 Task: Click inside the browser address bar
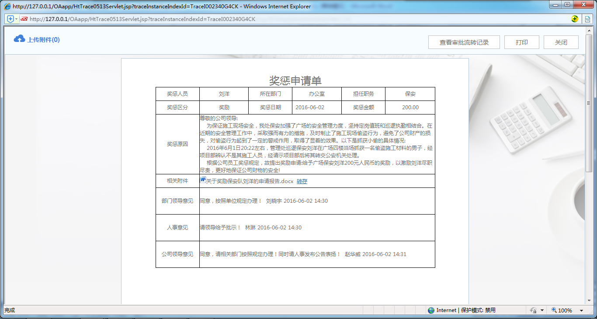coord(175,19)
